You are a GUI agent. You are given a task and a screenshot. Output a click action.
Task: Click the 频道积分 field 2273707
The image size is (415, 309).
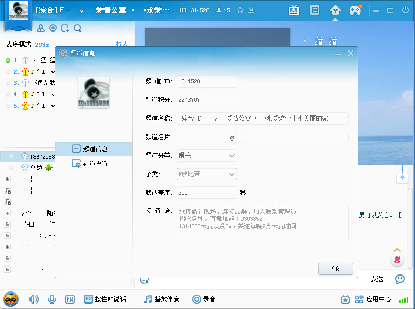coord(206,100)
